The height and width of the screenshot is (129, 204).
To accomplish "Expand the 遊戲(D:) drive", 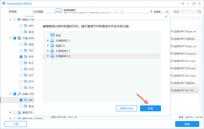I will point(48,46).
